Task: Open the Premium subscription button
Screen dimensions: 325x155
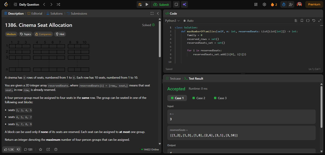Action: 314,5
